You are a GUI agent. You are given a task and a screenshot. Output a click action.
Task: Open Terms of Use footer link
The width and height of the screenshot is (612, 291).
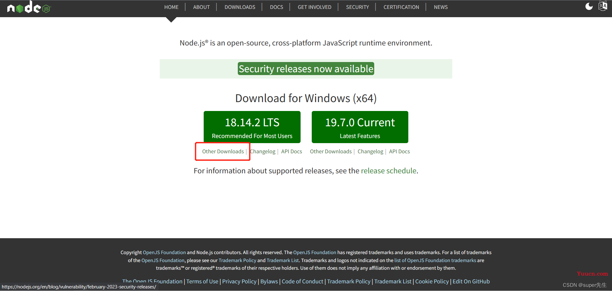coord(202,281)
